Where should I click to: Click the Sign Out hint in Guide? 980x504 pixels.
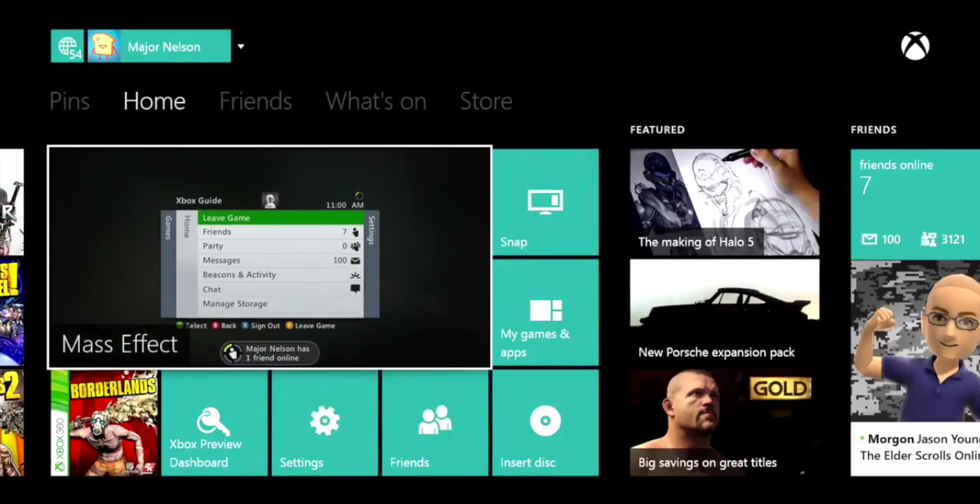pos(261,325)
